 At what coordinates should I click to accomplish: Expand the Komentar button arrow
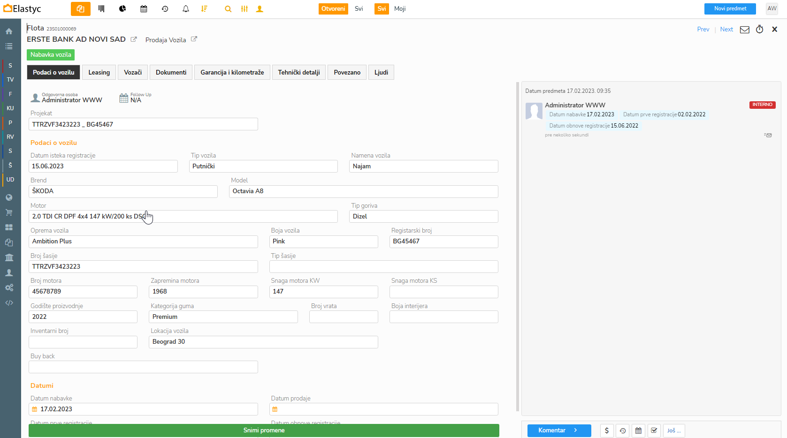pyautogui.click(x=576, y=430)
